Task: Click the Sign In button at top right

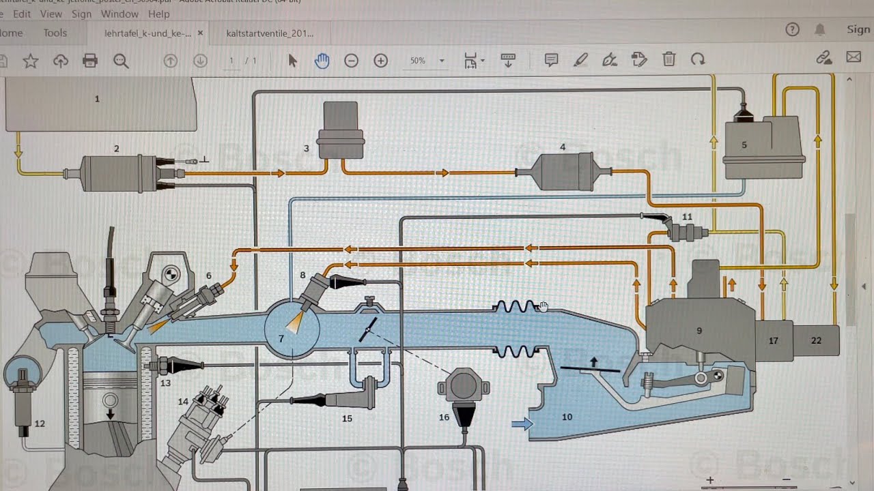Action: (x=858, y=29)
